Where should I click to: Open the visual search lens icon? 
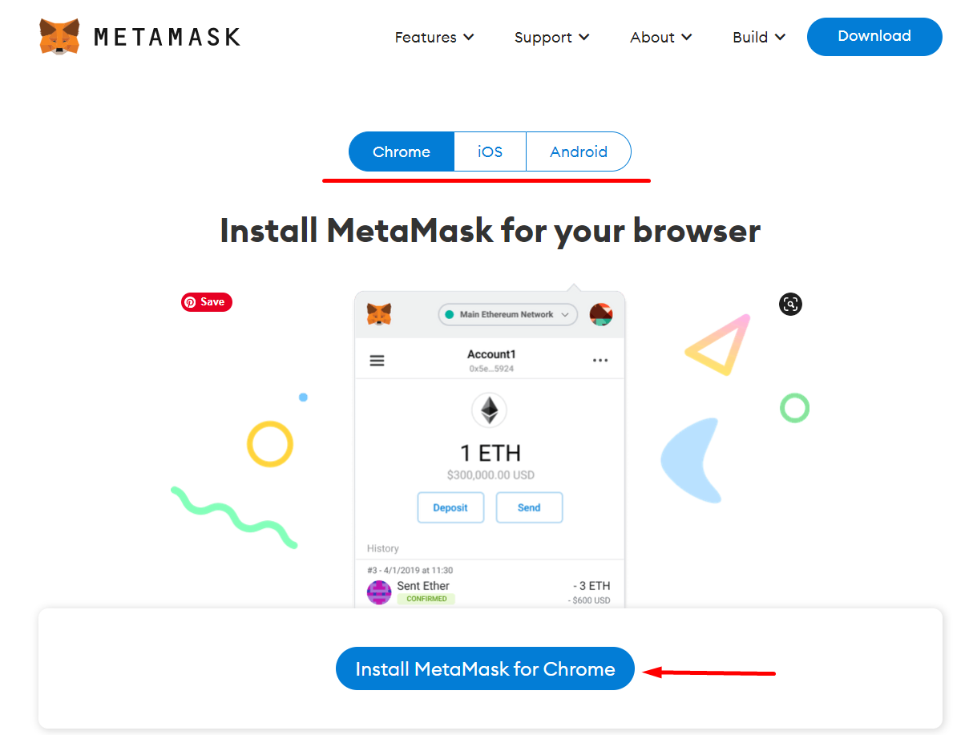(x=790, y=304)
